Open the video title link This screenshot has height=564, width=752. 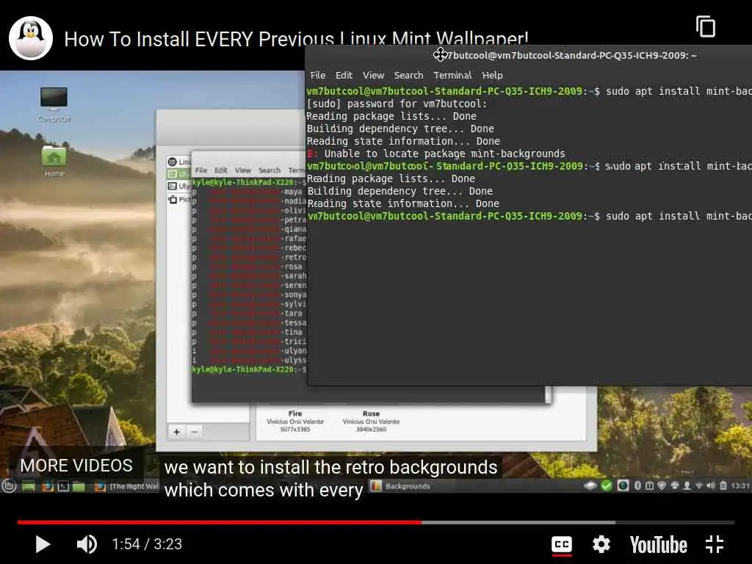pyautogui.click(x=296, y=39)
